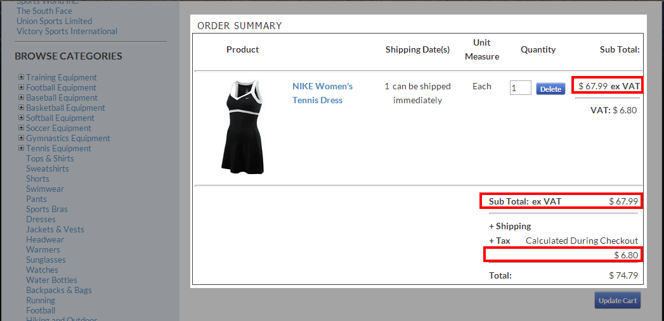Open Football Equipment category link
The width and height of the screenshot is (664, 321).
(61, 87)
